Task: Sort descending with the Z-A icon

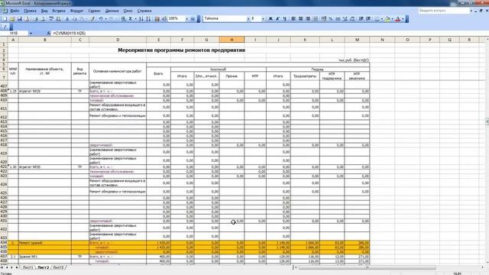Action: [148, 19]
